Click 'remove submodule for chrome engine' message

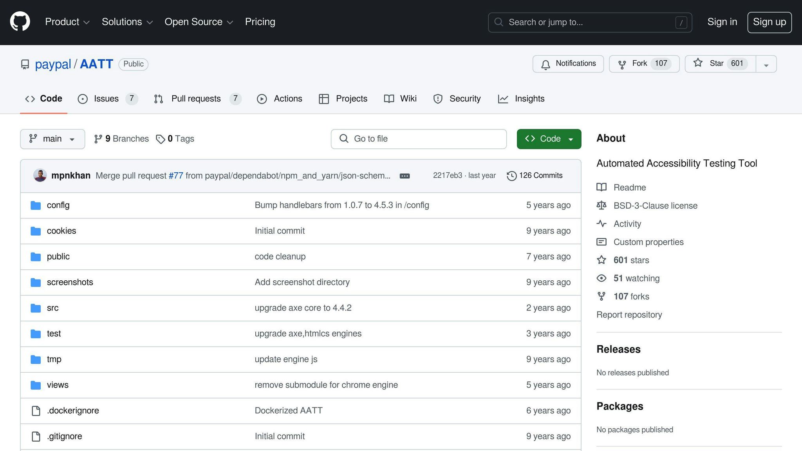[x=326, y=385]
